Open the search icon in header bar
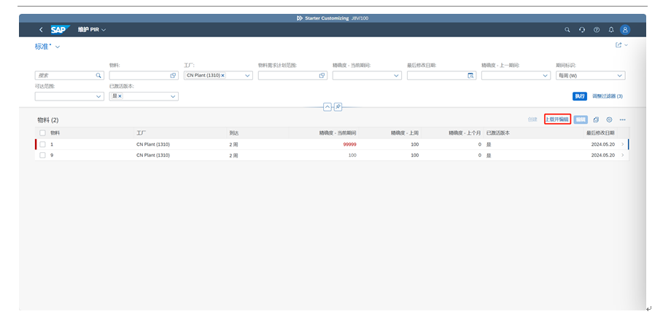This screenshot has height=325, width=671. tap(567, 30)
